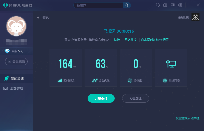Click the 新世界 game logo thumbnail
The image size is (204, 131).
coord(195,17)
